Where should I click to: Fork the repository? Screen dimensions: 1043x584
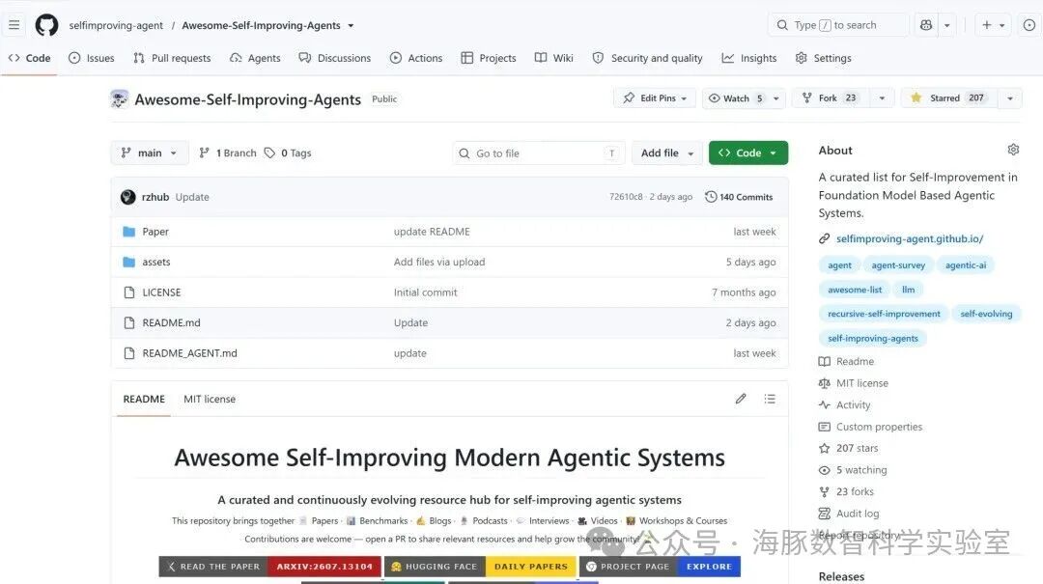click(x=831, y=97)
